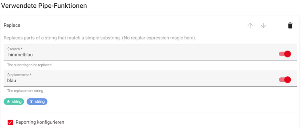Click the arrow icon inside blue string chip
This screenshot has width=302, height=128.
[31, 102]
